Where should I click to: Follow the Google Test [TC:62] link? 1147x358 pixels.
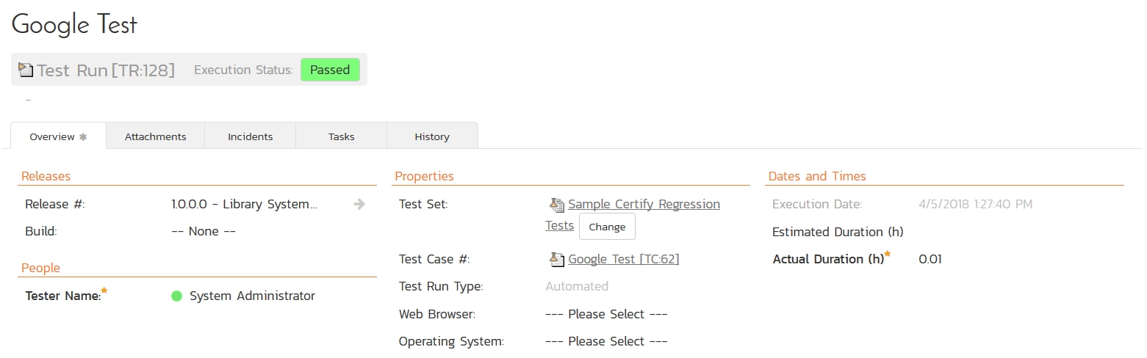tap(623, 259)
